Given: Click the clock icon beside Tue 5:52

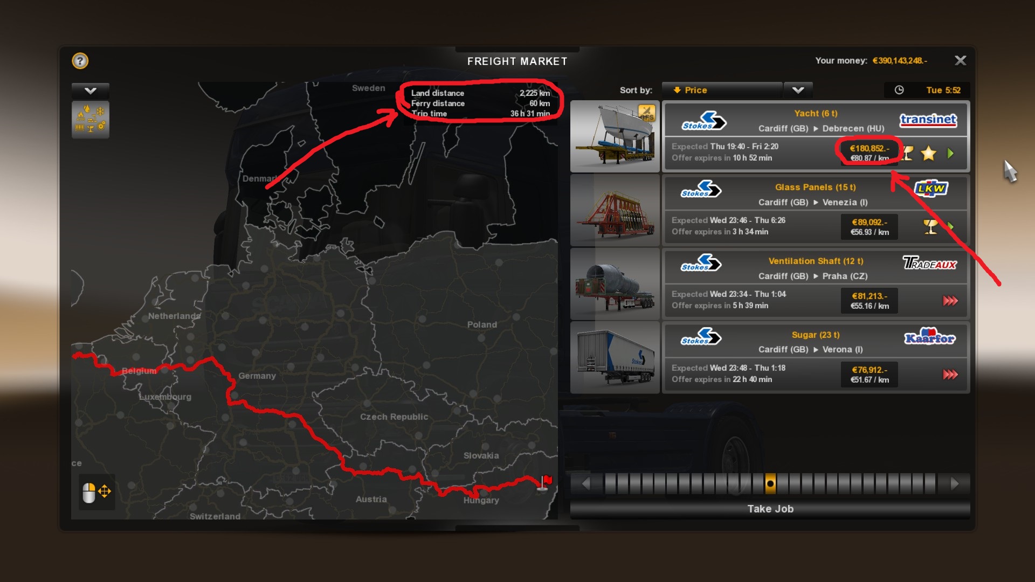Looking at the screenshot, I should 899,90.
